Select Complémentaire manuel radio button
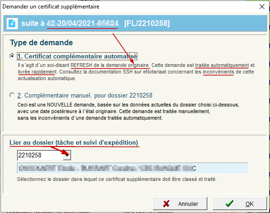 click(12, 95)
